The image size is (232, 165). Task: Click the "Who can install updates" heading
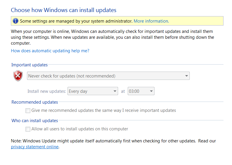(x=35, y=120)
